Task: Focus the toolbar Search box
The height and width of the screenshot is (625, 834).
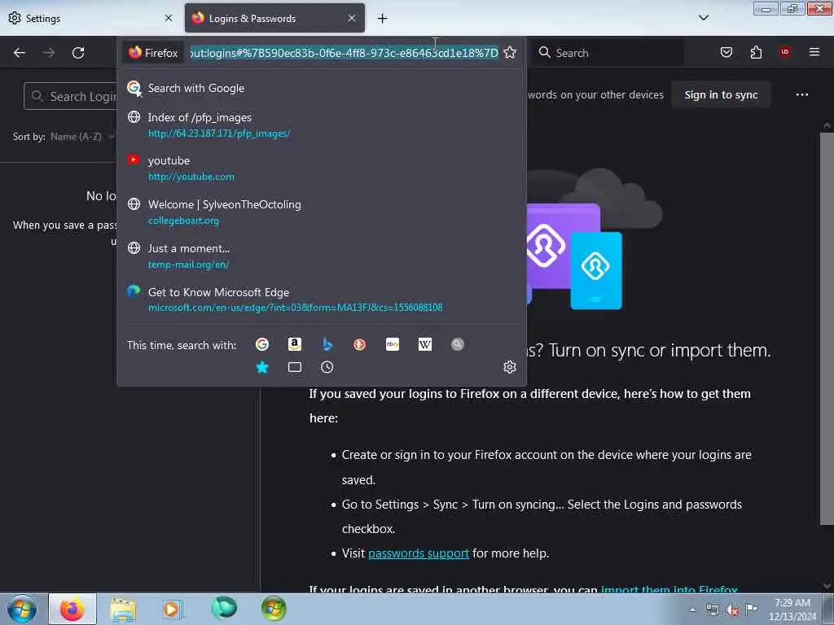Action: 609,53
